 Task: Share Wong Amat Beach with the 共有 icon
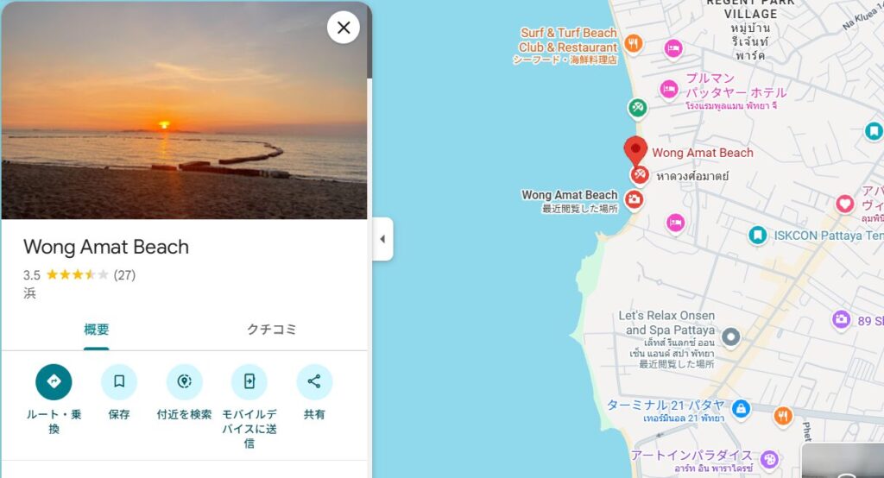point(314,382)
